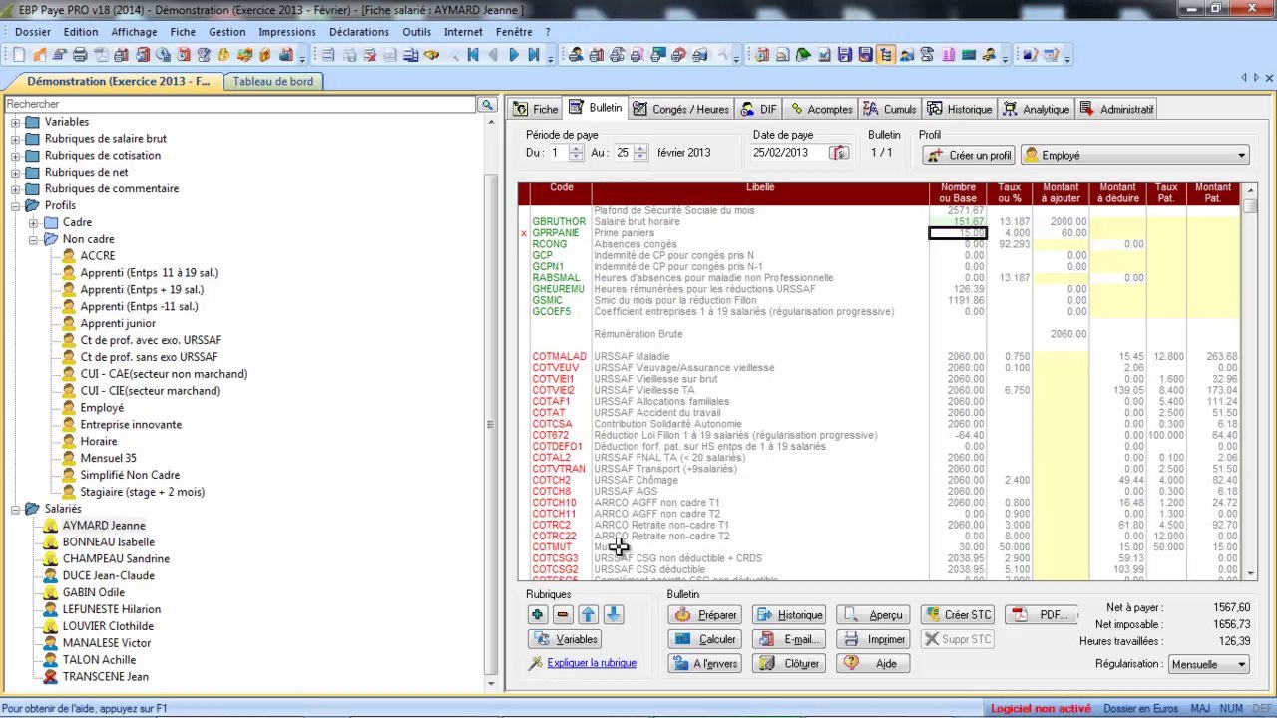Remove rubrique using the minus icon
The width and height of the screenshot is (1277, 718).
[x=563, y=615]
